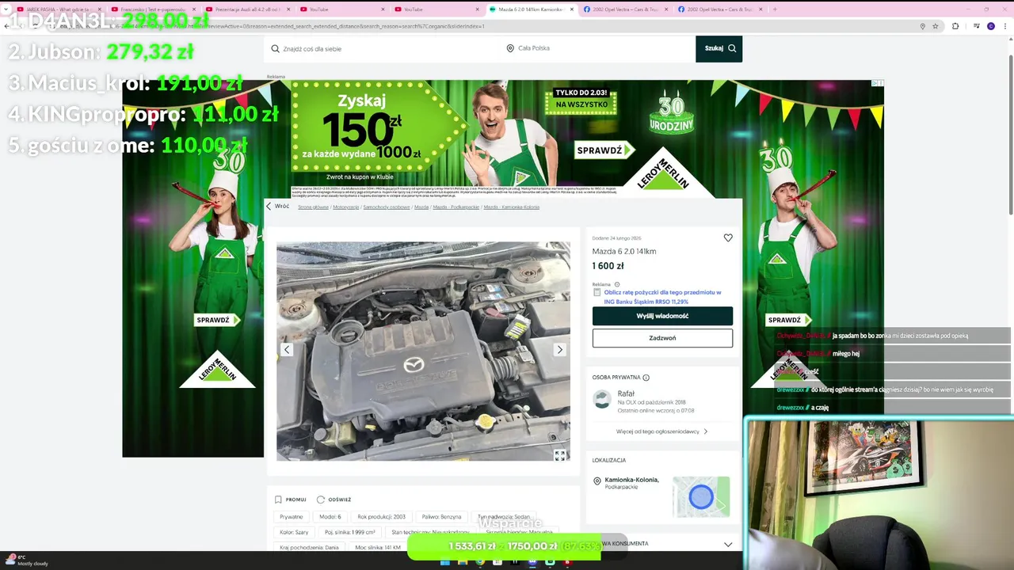Click the browser bookmark star icon

click(936, 26)
